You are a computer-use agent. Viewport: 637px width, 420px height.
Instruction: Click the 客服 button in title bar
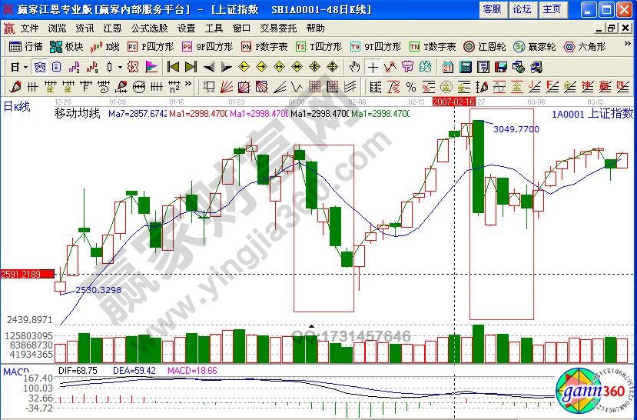point(492,9)
